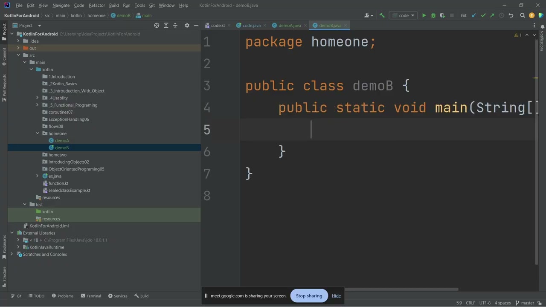Expand Scratches and Consoles

12,255
